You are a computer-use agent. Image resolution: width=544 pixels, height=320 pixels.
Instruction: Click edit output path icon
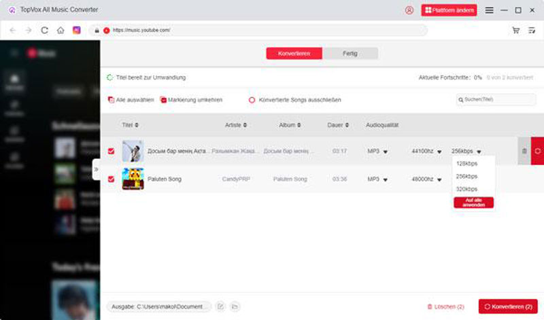[x=220, y=306]
